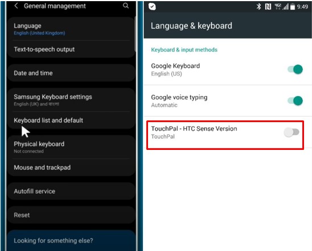This screenshot has height=251, width=312.
Task: Turn off Google voice typing switch
Action: 295,101
